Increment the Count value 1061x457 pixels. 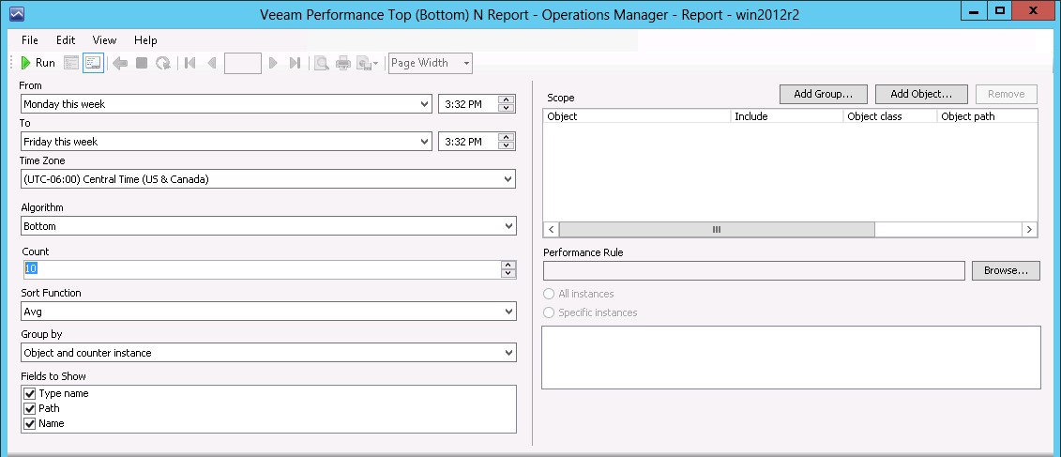(x=508, y=265)
